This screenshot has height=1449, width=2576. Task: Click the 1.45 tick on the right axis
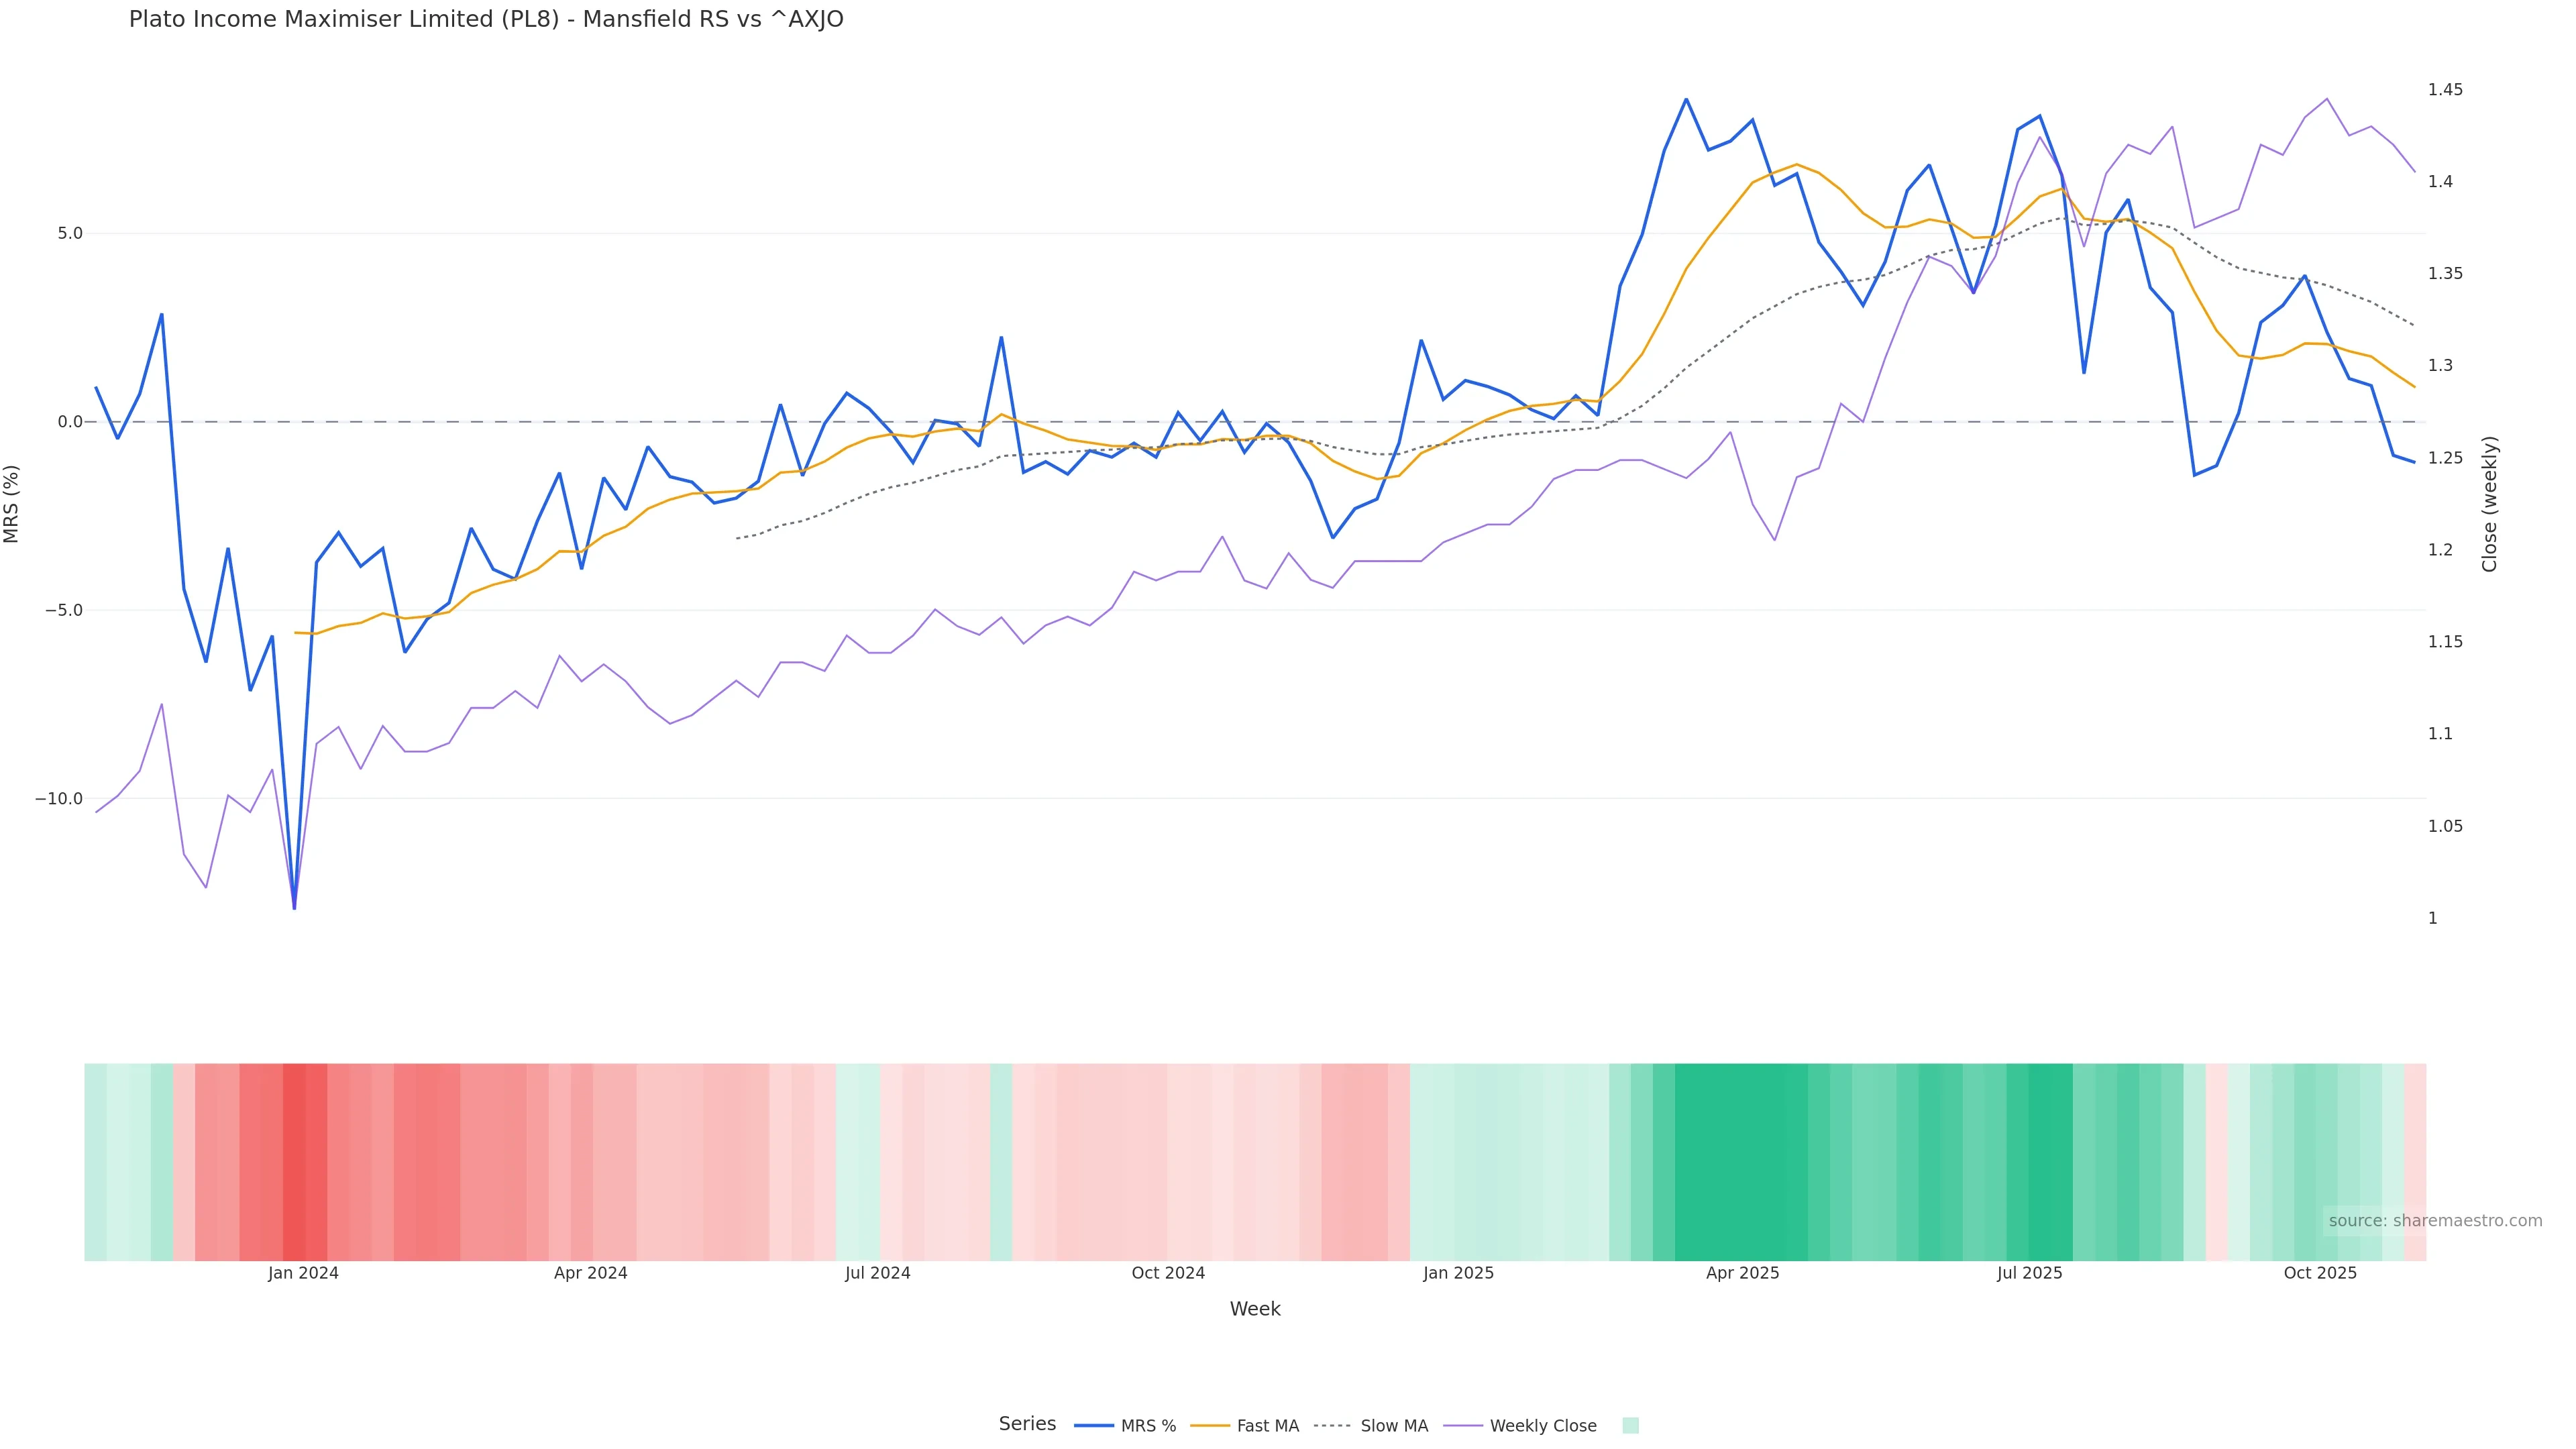[x=2445, y=90]
